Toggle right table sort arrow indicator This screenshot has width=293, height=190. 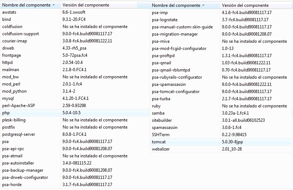tap(203, 5)
